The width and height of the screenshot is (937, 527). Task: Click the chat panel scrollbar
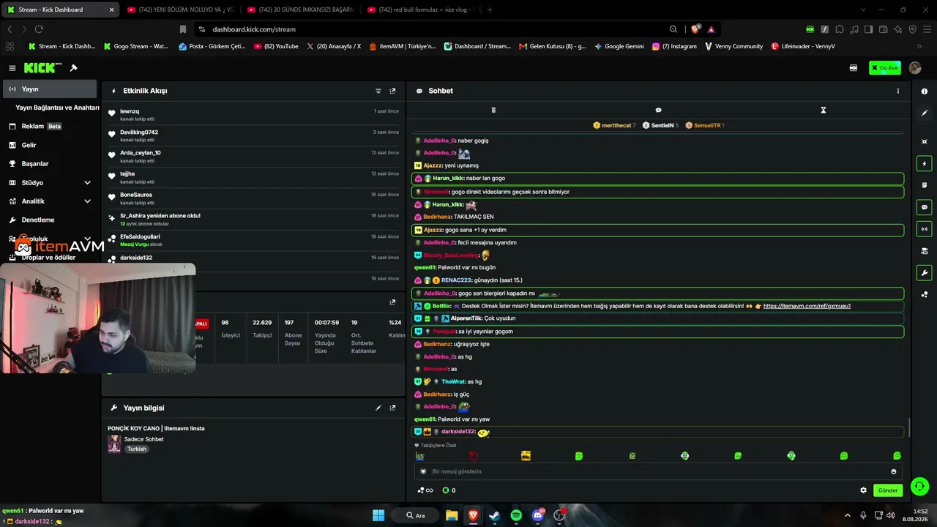click(x=908, y=427)
